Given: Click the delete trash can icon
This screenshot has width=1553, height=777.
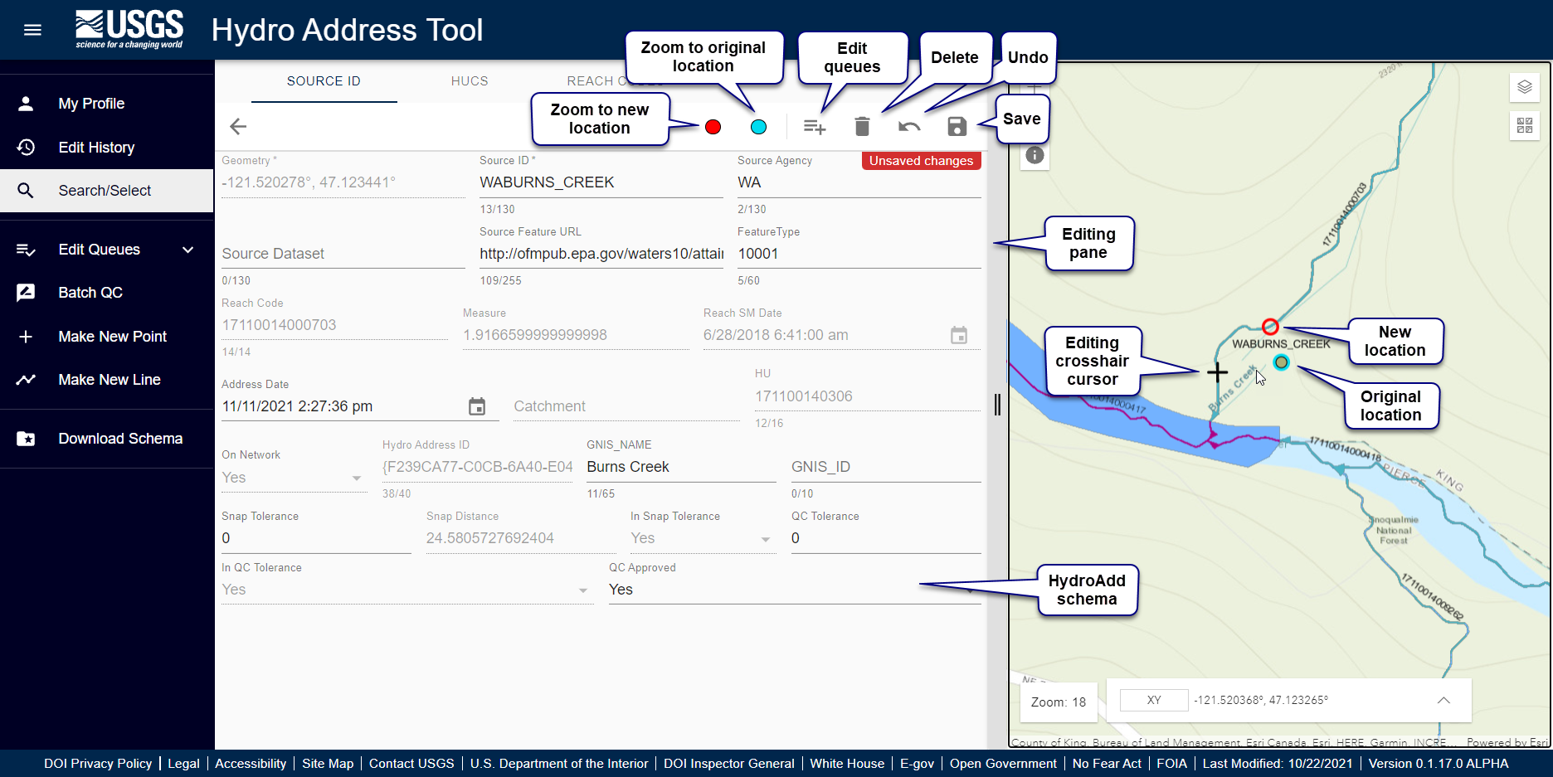Looking at the screenshot, I should (x=862, y=127).
